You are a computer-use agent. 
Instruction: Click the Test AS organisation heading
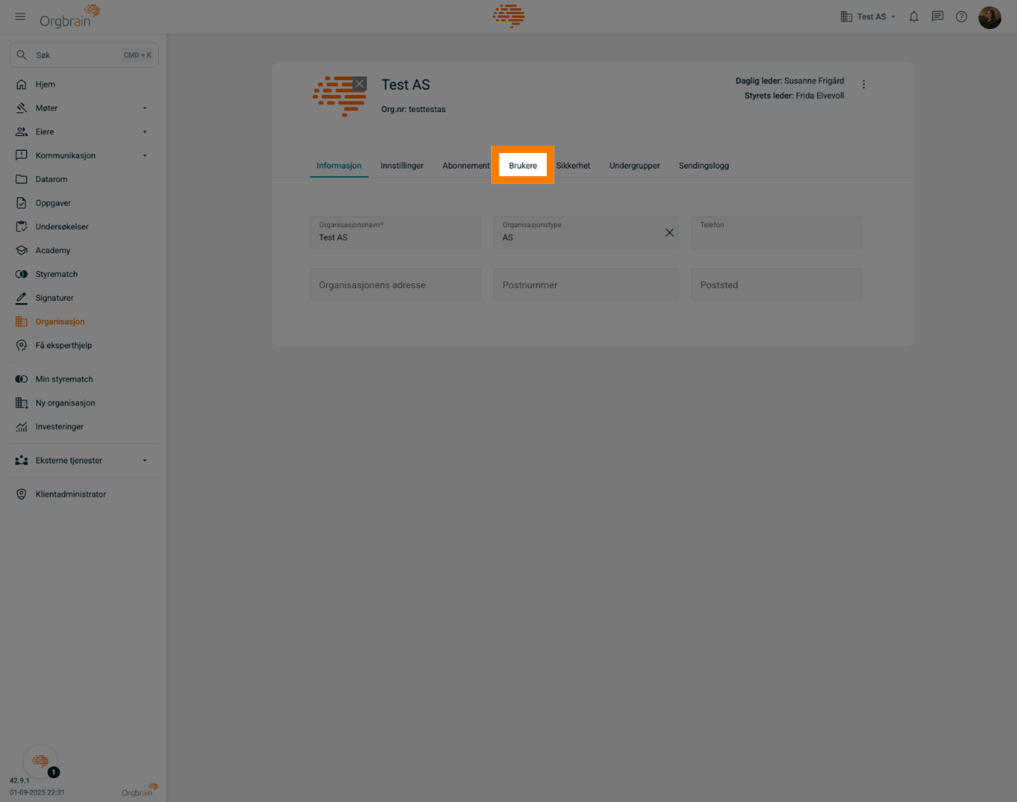406,85
